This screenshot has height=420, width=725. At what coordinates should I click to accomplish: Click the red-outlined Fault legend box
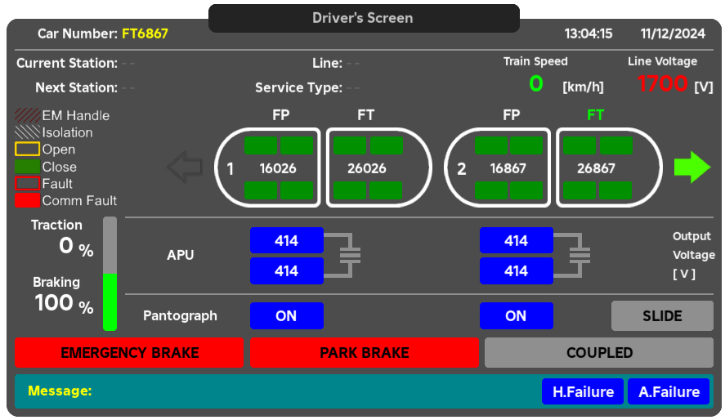[27, 183]
